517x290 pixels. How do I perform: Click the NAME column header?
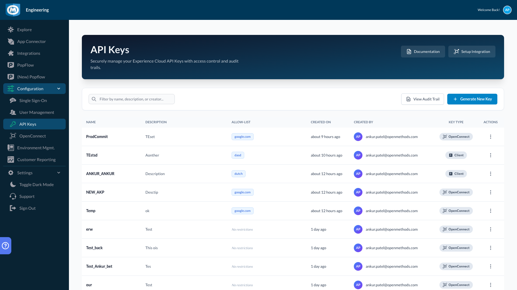(x=91, y=122)
